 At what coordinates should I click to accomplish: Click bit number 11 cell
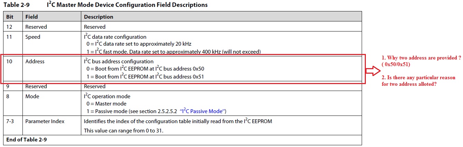point(9,37)
